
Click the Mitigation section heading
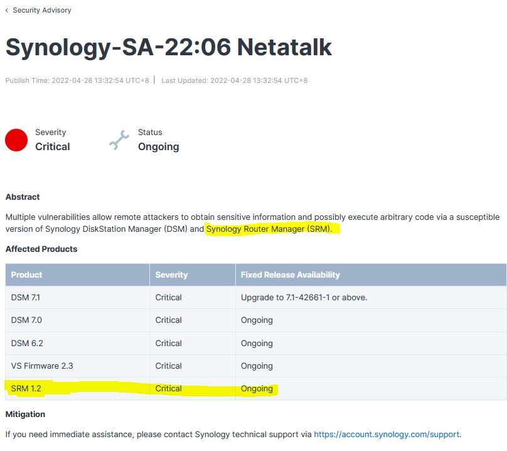(x=25, y=414)
